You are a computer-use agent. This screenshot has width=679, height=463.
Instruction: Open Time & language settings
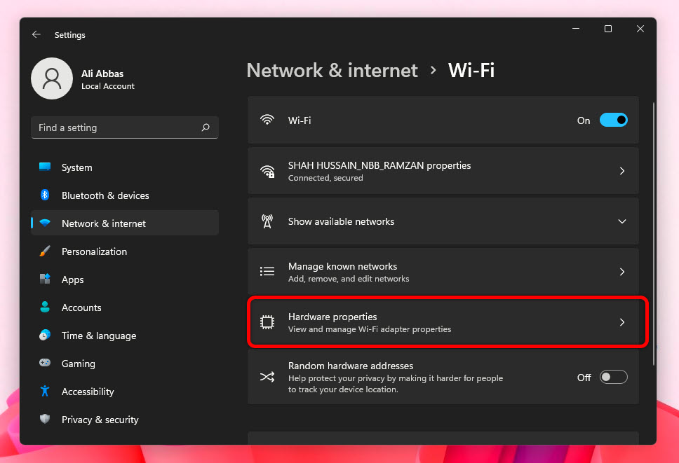[125, 336]
